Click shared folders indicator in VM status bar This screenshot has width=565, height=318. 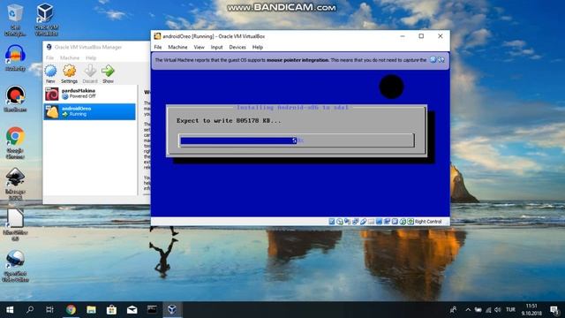(371, 222)
